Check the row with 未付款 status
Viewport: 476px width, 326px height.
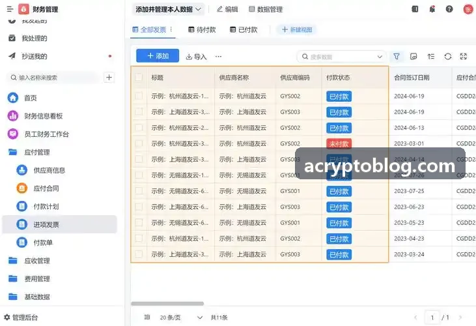coord(139,143)
